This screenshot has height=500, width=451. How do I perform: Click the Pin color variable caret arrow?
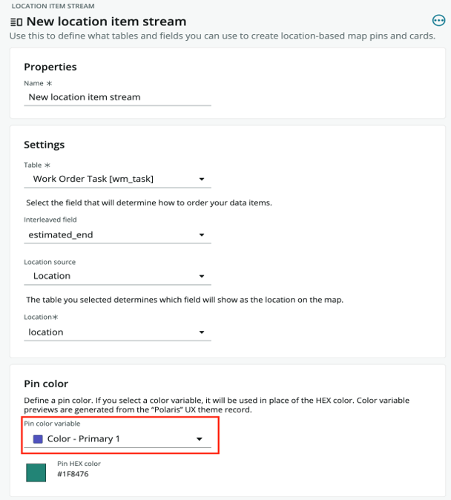[x=200, y=439]
